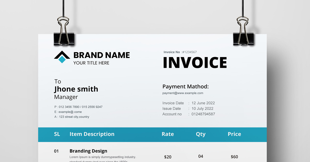Image resolution: width=310 pixels, height=162 pixels.
Task: Click the Invoice Date 12 June 2022 entry
Action: pos(189,103)
